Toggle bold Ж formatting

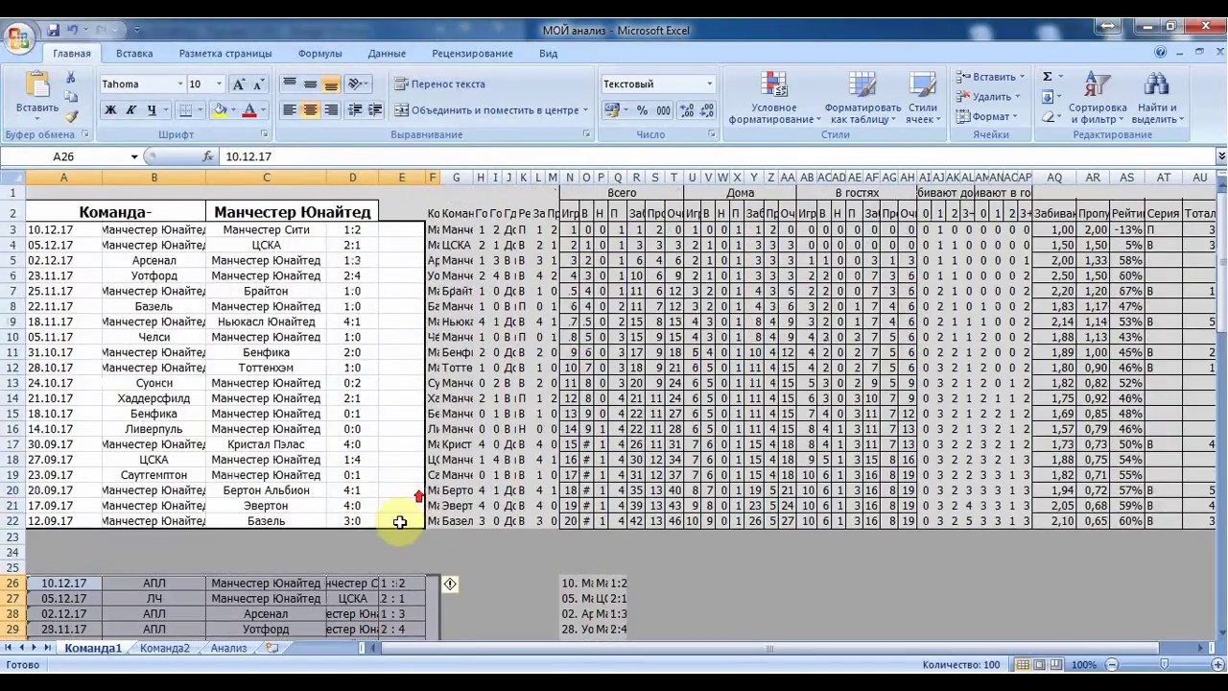tap(110, 110)
